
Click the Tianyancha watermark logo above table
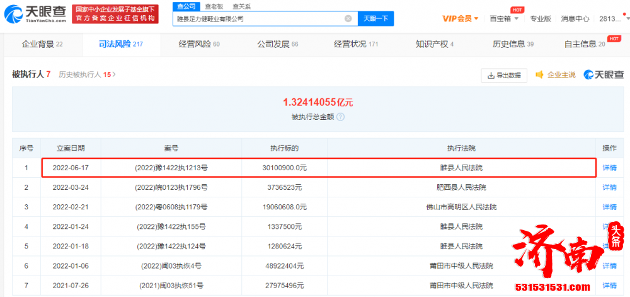pyautogui.click(x=605, y=75)
